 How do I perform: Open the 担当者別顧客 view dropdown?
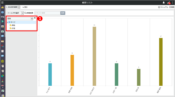(x=13, y=7)
